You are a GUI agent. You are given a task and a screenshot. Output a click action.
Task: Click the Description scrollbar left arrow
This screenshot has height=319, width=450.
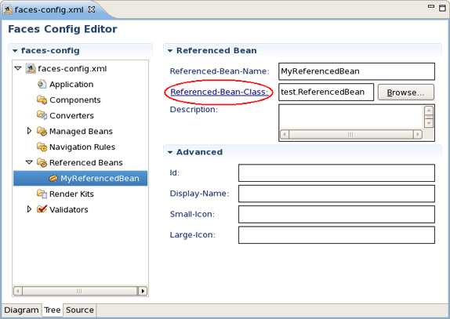(x=285, y=134)
